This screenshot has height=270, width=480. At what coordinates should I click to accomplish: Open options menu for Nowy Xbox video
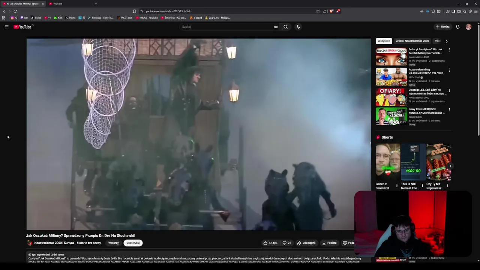pyautogui.click(x=449, y=110)
